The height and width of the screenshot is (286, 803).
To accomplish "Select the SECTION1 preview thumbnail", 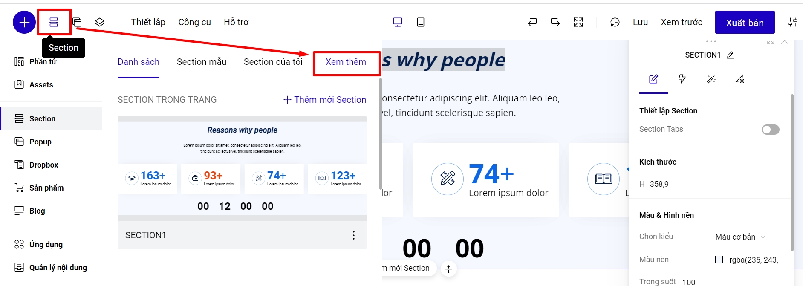I will tap(242, 166).
